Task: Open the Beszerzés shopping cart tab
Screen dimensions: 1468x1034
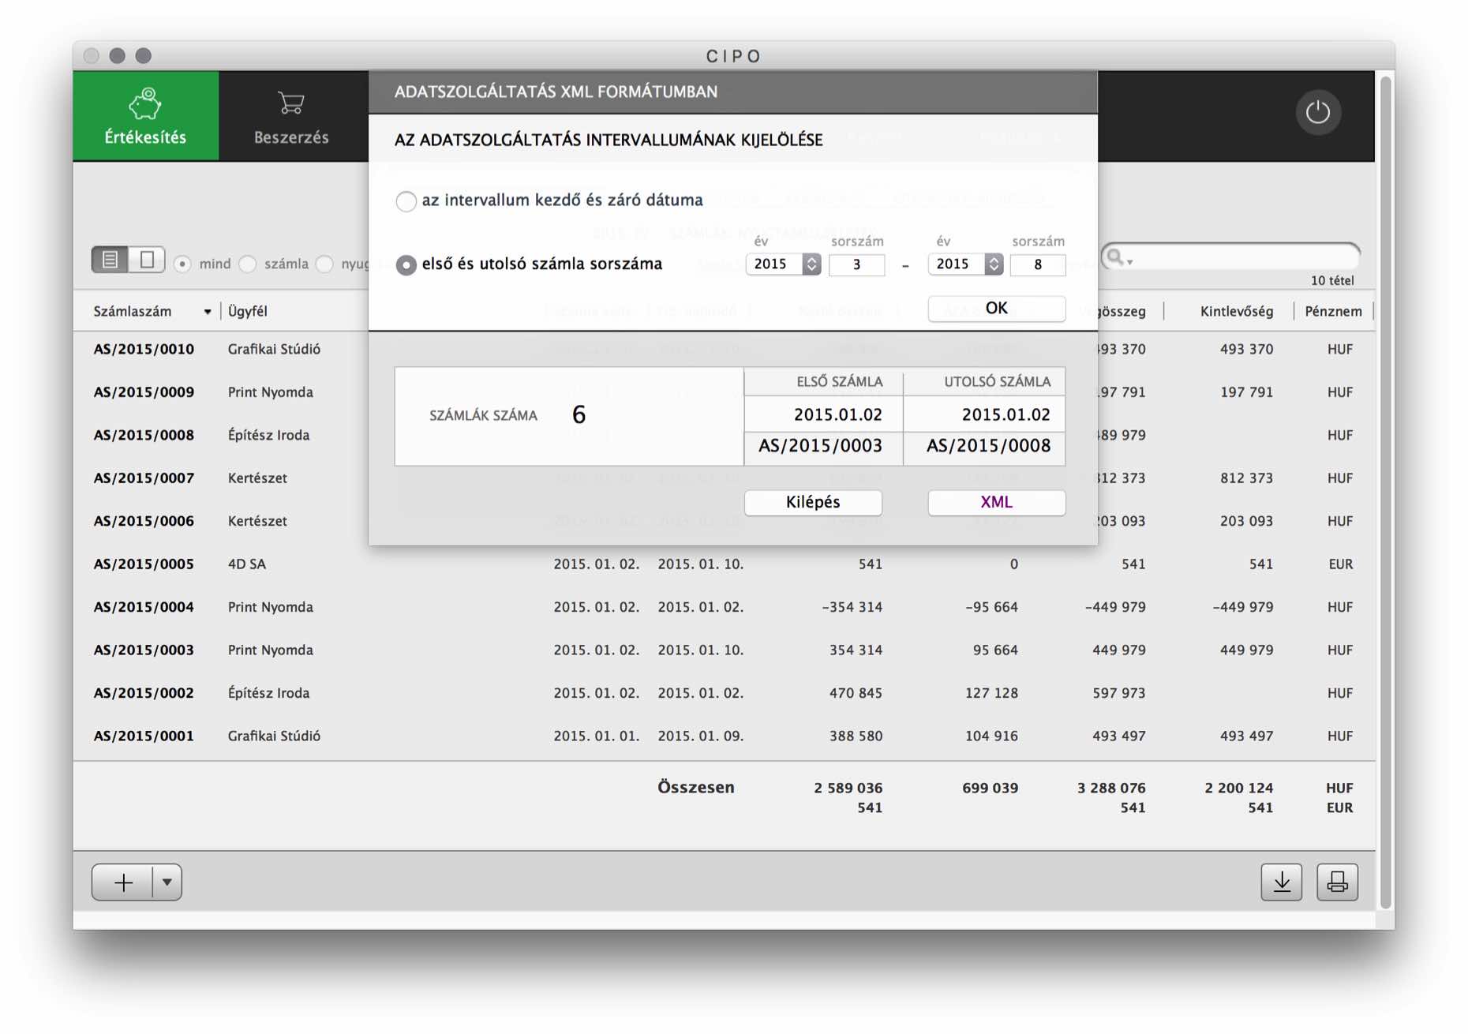Action: 291,116
